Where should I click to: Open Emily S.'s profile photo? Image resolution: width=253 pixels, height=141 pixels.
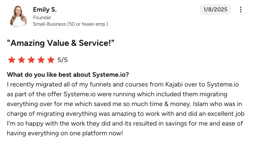tap(18, 17)
